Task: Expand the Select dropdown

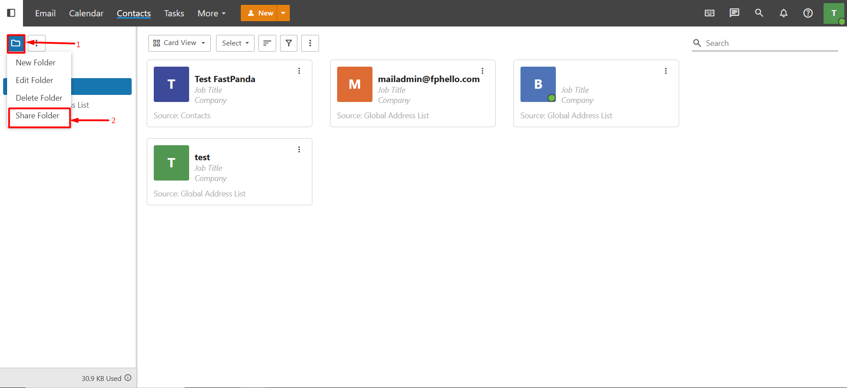Action: pos(235,43)
